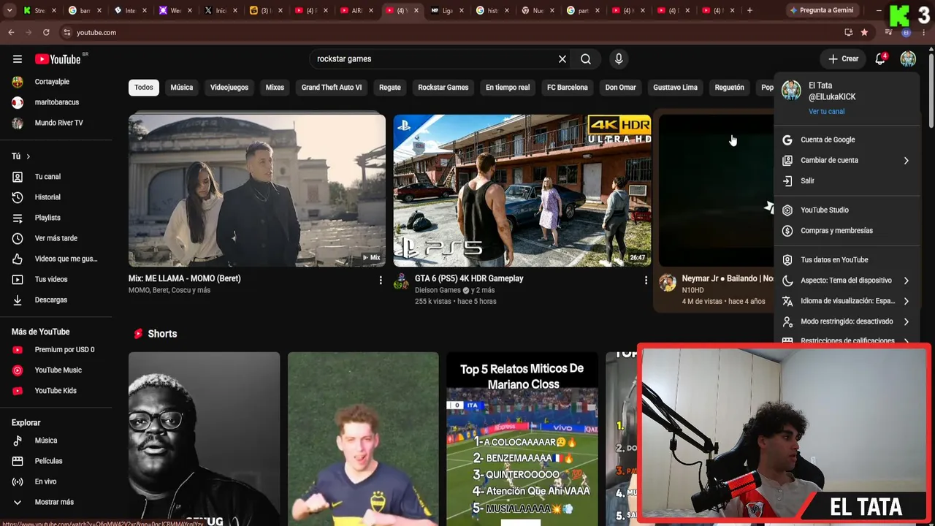Open YouTube Kids from sidebar
The image size is (935, 526).
coord(56,391)
